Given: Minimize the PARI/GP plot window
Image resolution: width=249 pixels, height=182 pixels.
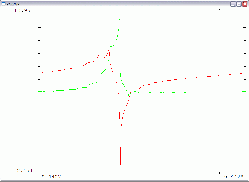Looking at the screenshot, I should tap(233, 4).
